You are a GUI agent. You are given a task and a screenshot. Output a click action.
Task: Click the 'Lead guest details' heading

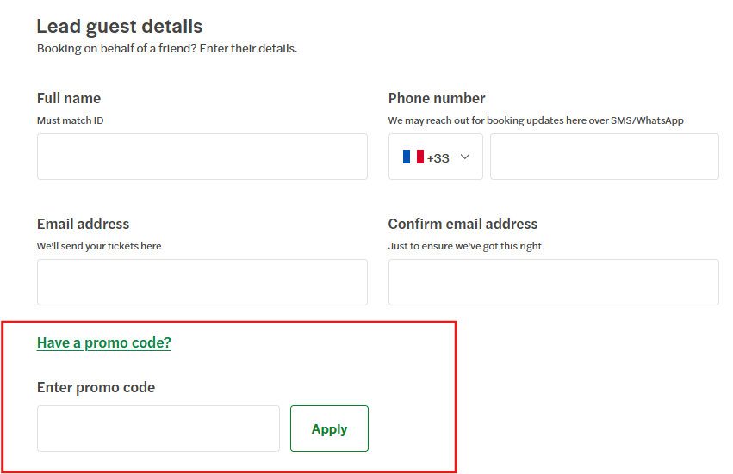120,27
